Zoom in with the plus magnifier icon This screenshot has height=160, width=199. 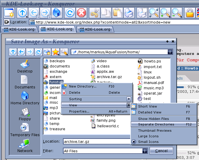point(165,13)
